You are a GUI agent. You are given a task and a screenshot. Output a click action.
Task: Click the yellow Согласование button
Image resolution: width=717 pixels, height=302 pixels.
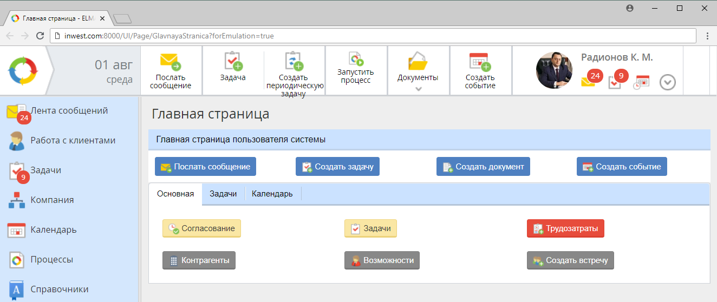coord(201,228)
